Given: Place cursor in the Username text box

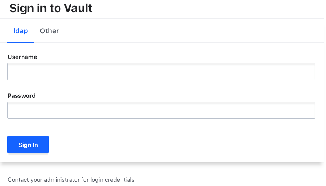Looking at the screenshot, I should tap(161, 72).
